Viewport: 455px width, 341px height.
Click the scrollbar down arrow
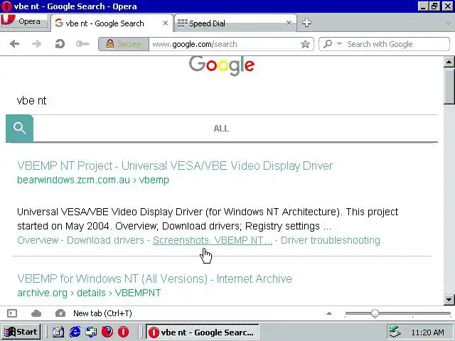pyautogui.click(x=449, y=300)
